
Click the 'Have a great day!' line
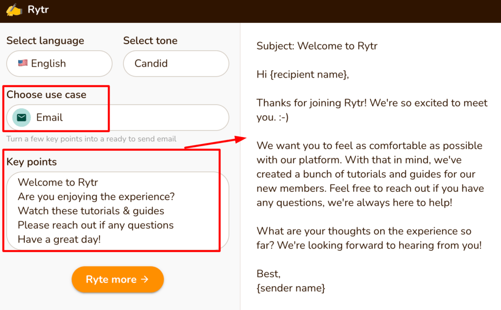click(59, 239)
